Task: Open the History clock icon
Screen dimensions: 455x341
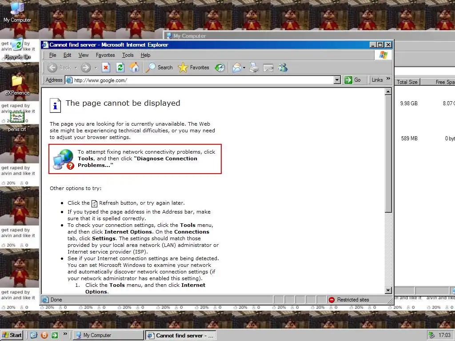Action: 220,67
